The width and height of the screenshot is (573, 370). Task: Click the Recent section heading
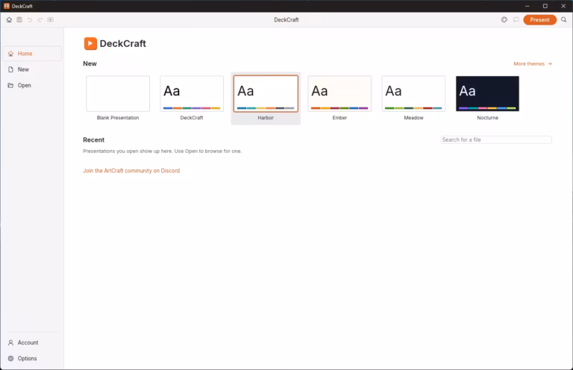[93, 140]
